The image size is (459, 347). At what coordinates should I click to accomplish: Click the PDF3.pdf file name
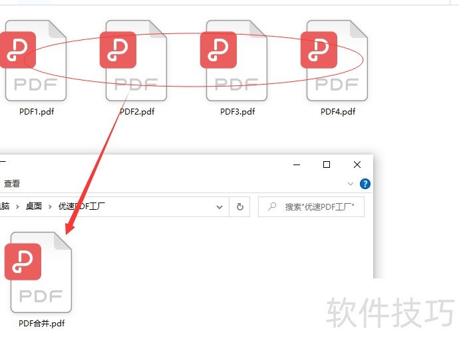click(x=237, y=112)
